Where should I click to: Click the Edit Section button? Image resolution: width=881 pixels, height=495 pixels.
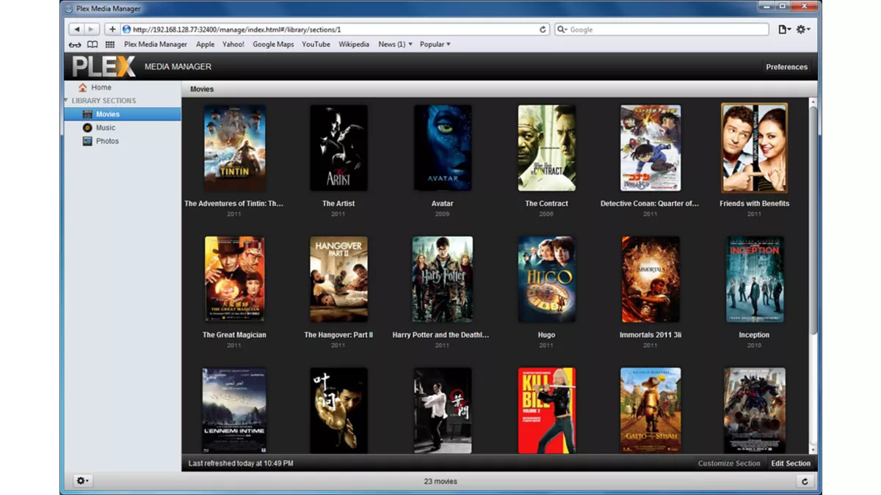[x=791, y=463]
